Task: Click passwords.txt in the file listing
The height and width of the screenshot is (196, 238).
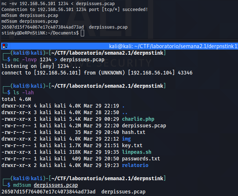Action: coord(141,159)
